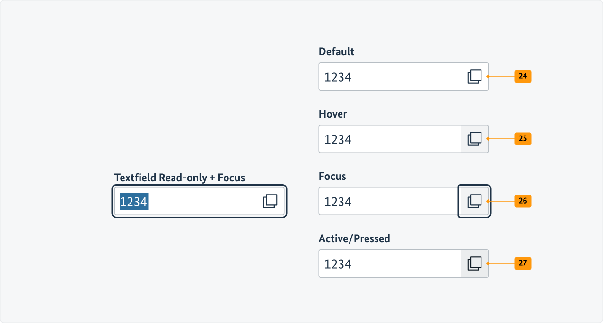This screenshot has width=603, height=323.
Task: Click the Focus label text
Action: coord(332,176)
